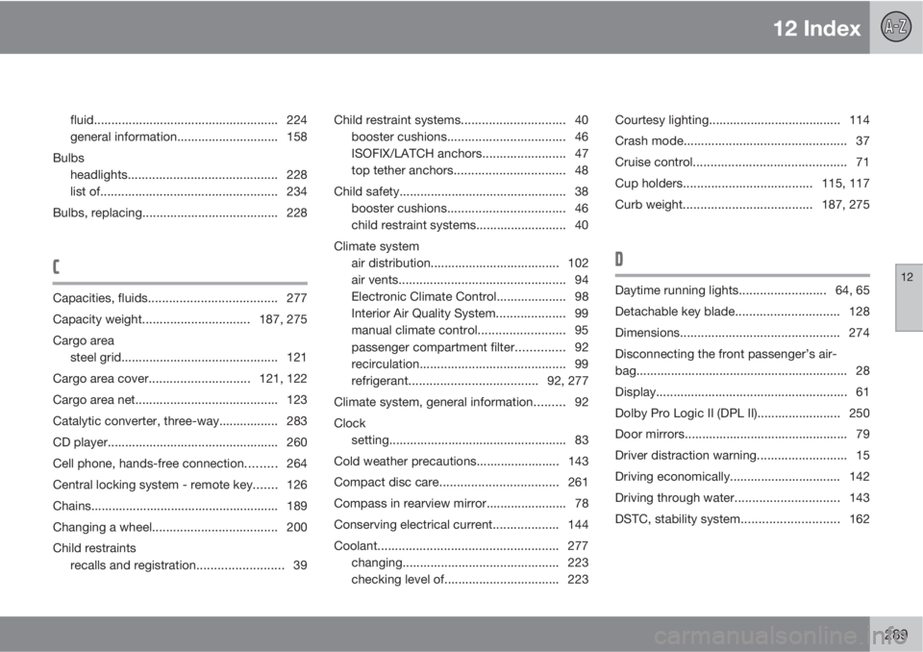Click 'Capacities, fluids' entry
This screenshot has height=652, width=923.
click(x=180, y=298)
